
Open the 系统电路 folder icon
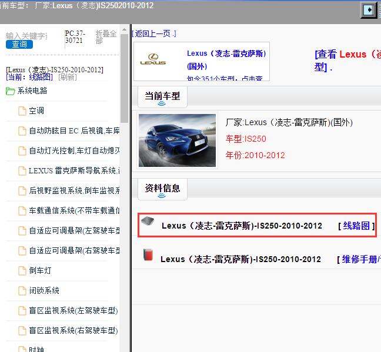(x=10, y=91)
